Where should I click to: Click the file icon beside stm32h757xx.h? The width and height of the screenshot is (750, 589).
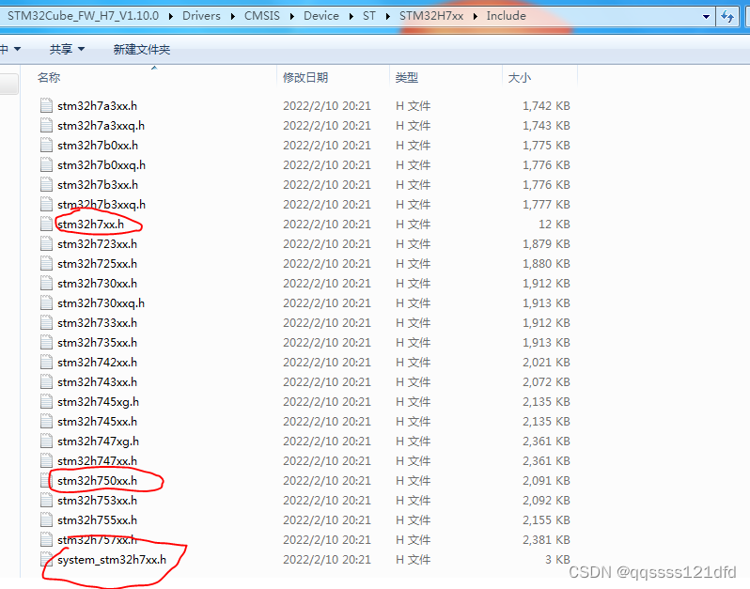[46, 539]
